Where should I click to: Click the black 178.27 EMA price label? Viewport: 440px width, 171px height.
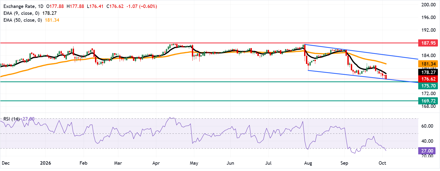point(428,72)
